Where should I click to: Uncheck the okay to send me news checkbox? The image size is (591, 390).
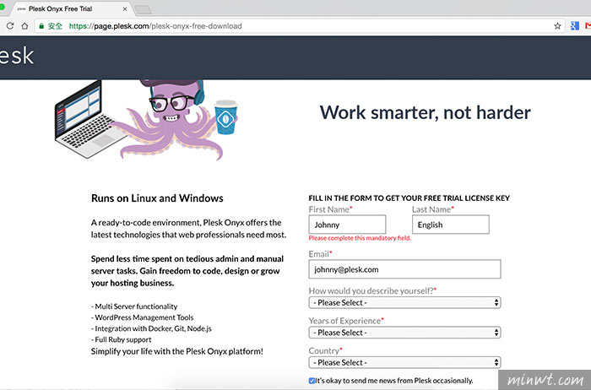point(312,381)
